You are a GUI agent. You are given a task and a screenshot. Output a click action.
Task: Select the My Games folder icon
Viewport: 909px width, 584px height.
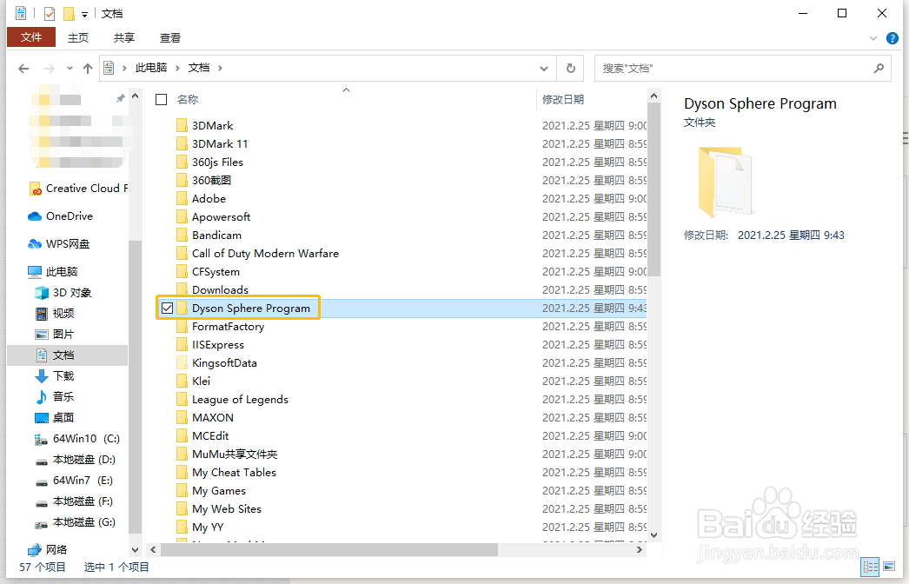click(182, 491)
